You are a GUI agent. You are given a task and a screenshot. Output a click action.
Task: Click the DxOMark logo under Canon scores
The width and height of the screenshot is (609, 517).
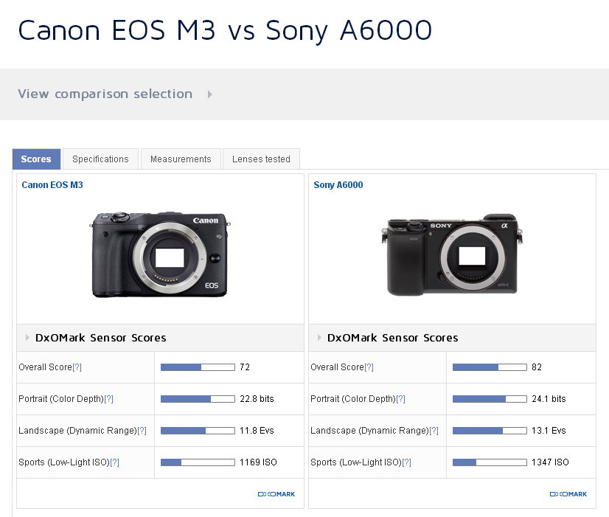click(x=276, y=494)
